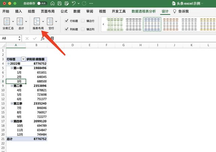Viewport: 216px width, 152px height.
Task: Uncheck the 行标题 row headers checkbox
Action: point(66,21)
